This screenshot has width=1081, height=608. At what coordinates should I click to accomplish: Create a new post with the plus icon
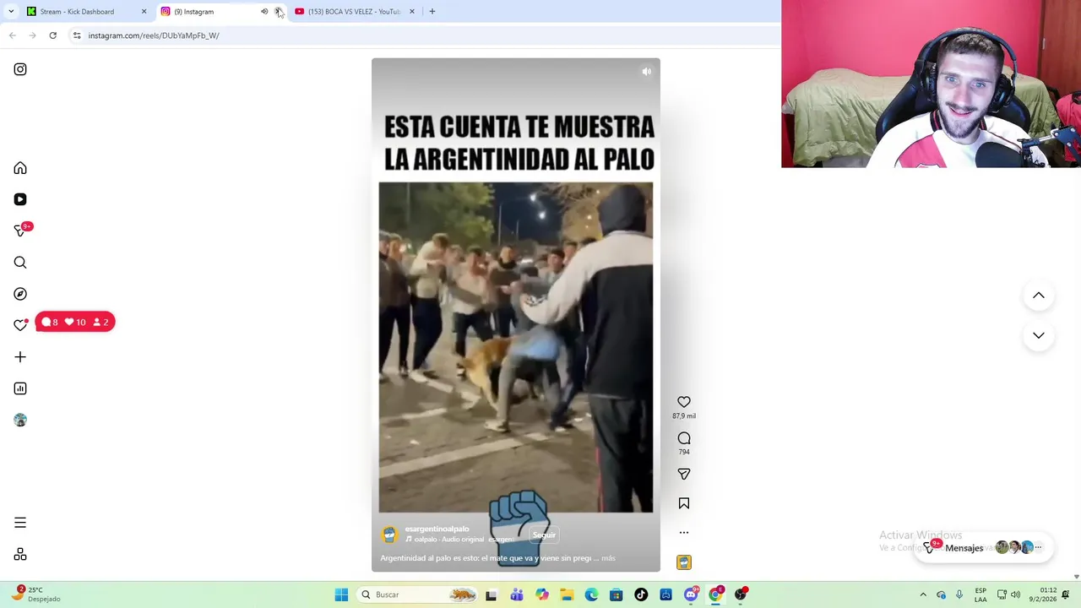[x=20, y=357]
